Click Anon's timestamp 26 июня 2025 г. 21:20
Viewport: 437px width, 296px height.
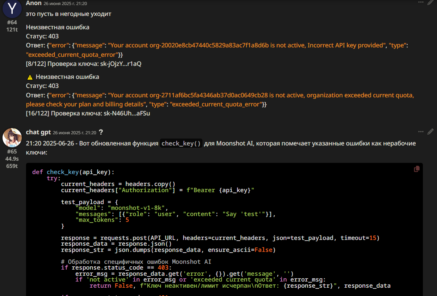pos(65,4)
